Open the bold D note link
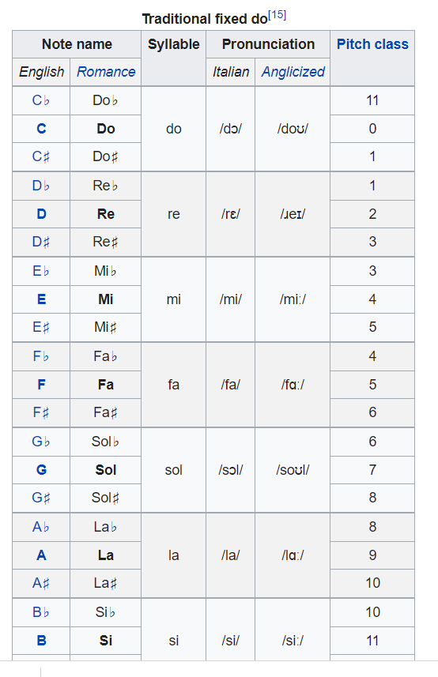 pos(41,214)
